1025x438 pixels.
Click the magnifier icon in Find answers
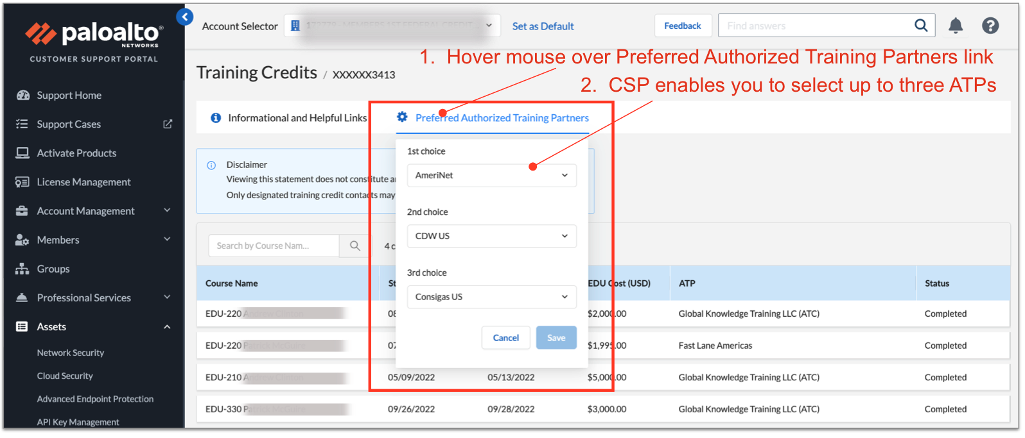tap(921, 26)
